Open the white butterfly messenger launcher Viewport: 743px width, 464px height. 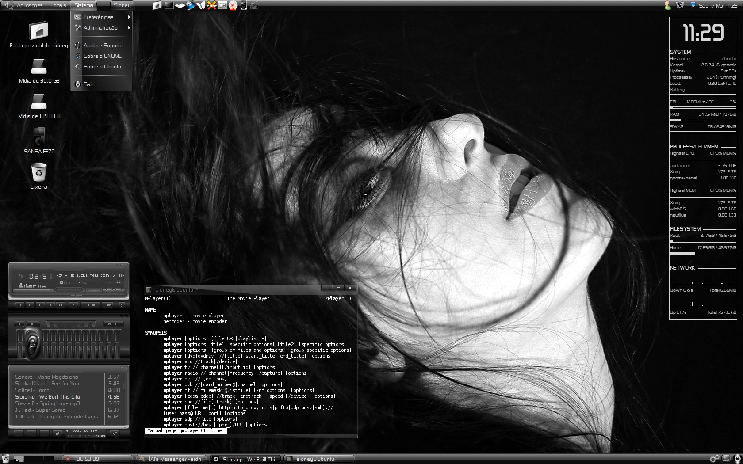(201, 5)
